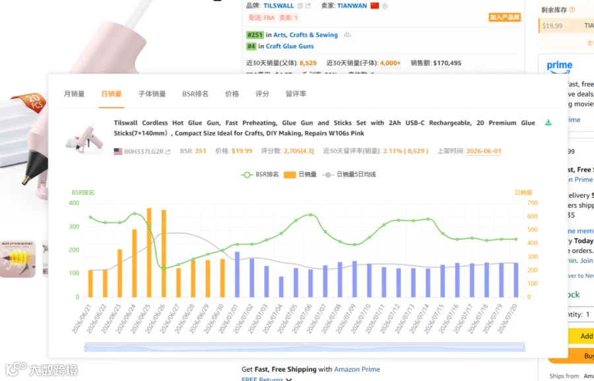
Task: Switch to the 留评率 tab
Action: 296,94
